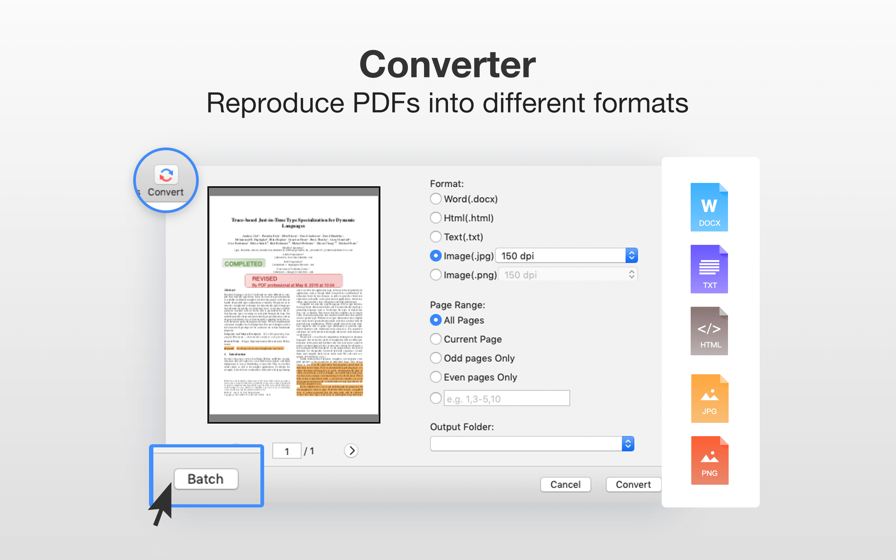Screen dimensions: 896x560
Task: Click the TXT file format icon
Action: coord(709,269)
